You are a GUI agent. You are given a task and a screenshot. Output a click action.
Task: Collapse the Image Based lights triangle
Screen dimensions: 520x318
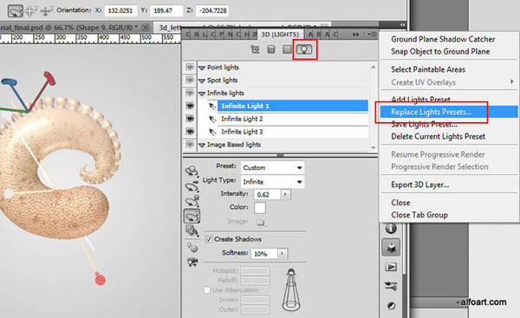click(202, 145)
